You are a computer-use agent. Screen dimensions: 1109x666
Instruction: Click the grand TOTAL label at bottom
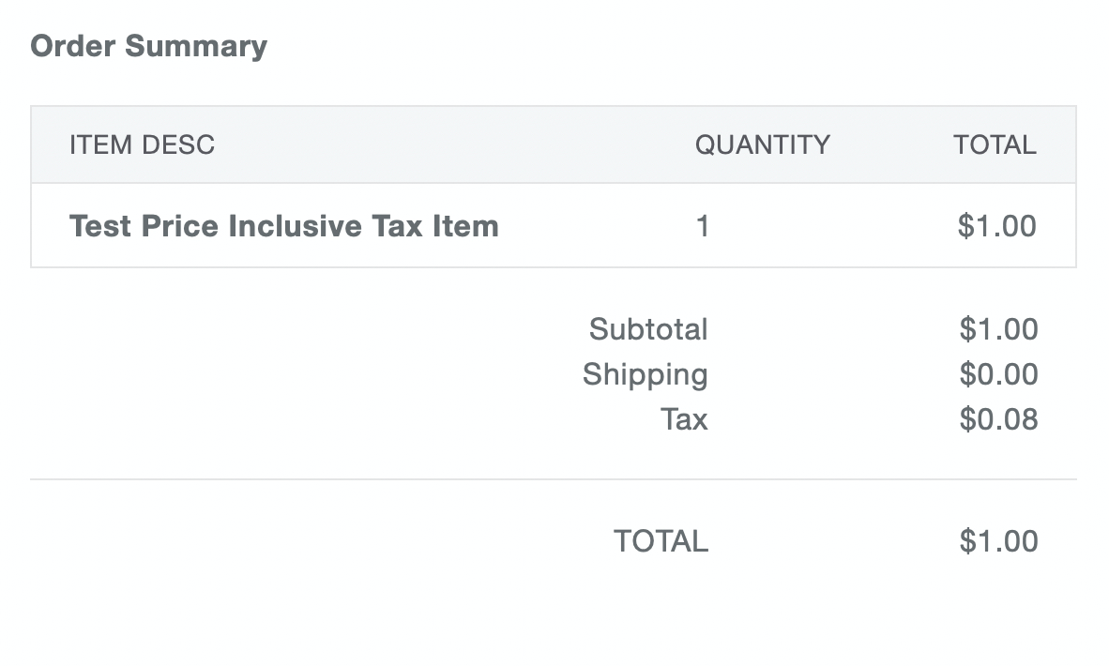[x=661, y=541]
